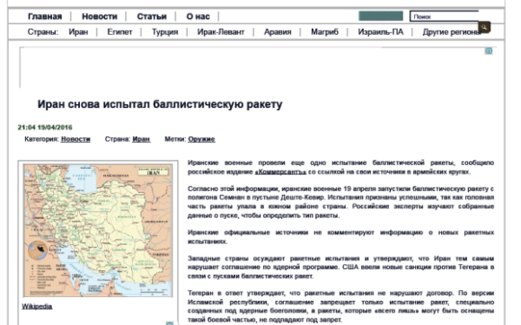Image resolution: width=521 pixels, height=325 pixels.
Task: Open the Статьи menu item
Action: (152, 16)
